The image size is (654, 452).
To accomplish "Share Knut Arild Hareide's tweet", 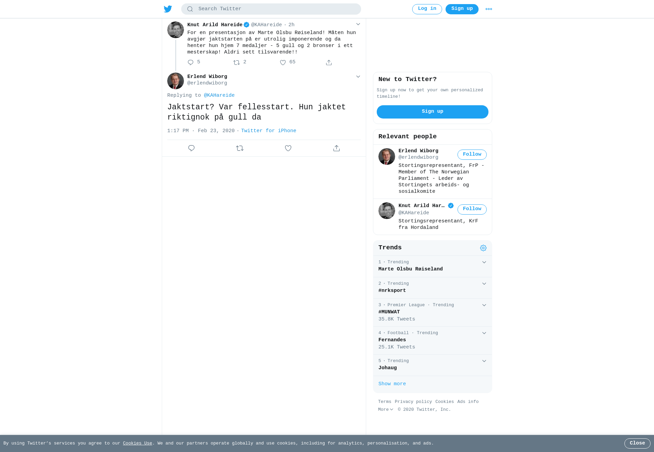I will point(329,62).
